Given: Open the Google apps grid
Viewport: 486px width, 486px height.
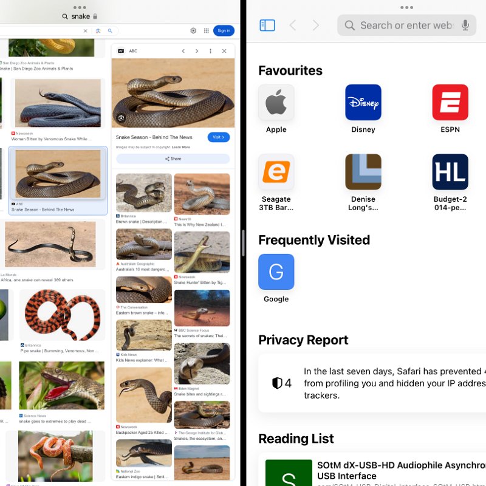Looking at the screenshot, I should (206, 30).
